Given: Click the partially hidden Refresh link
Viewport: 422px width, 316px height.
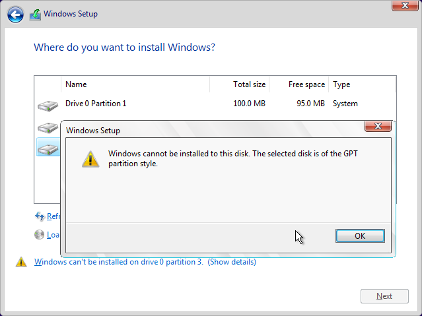Looking at the screenshot, I should tap(53, 216).
